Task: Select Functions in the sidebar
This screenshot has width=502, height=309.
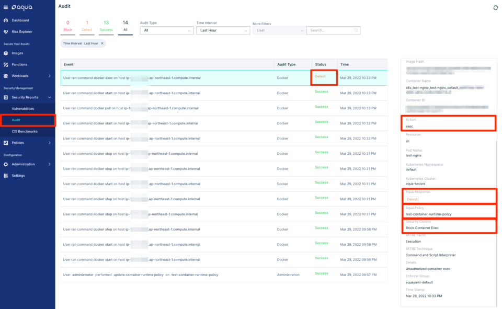Action: click(19, 65)
